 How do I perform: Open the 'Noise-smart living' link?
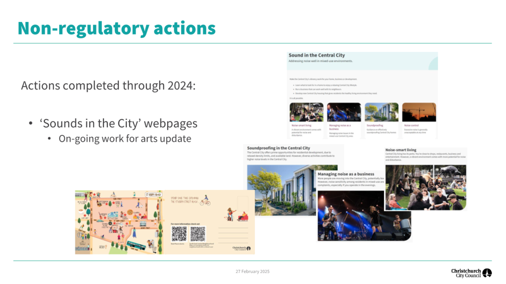301,125
